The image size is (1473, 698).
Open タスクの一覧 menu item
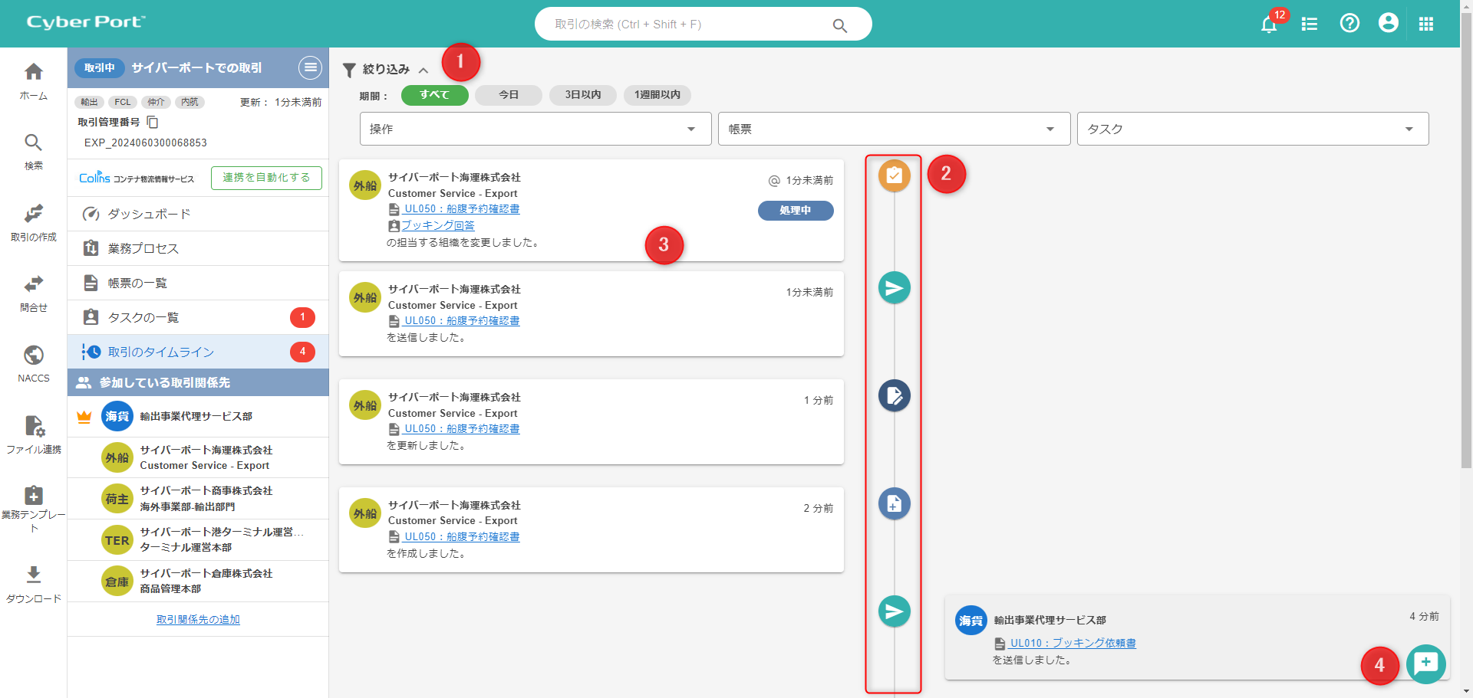143,317
